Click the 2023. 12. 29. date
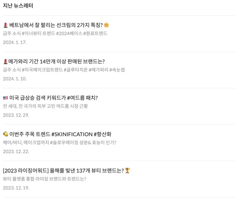This screenshot has height=198, width=237. [x=16, y=115]
